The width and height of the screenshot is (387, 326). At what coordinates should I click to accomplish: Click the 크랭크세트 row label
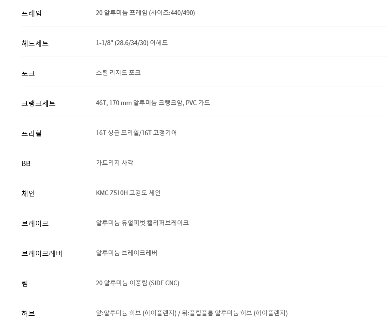pos(38,103)
